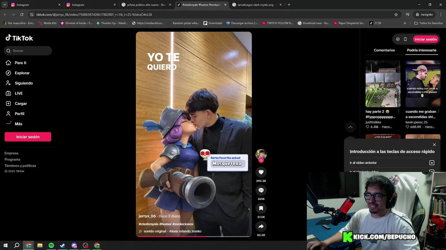Open the Chrome three-dot menu
The height and width of the screenshot is (250, 446).
(441, 15)
